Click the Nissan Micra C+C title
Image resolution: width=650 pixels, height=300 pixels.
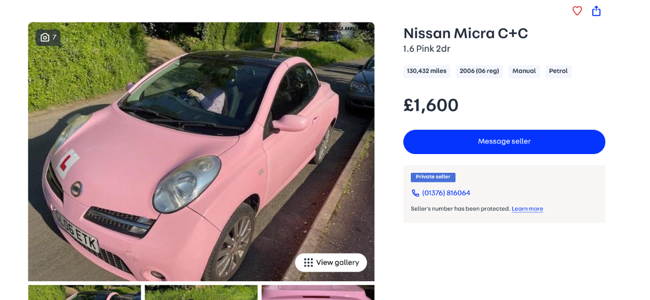point(466,33)
